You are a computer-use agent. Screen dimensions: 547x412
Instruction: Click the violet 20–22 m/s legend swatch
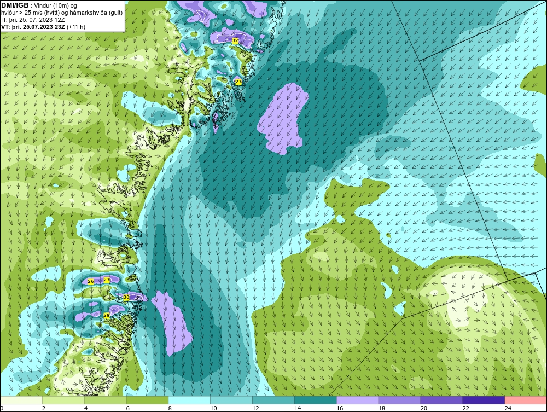tap(441, 400)
